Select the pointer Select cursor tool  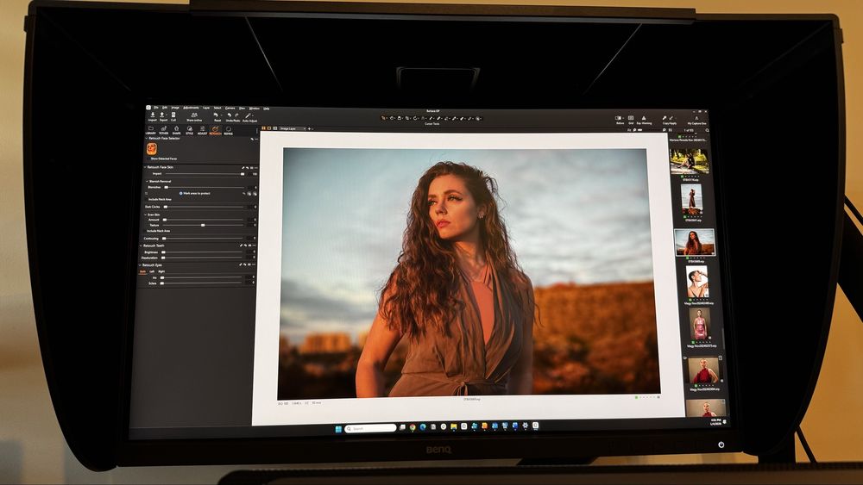tap(384, 118)
